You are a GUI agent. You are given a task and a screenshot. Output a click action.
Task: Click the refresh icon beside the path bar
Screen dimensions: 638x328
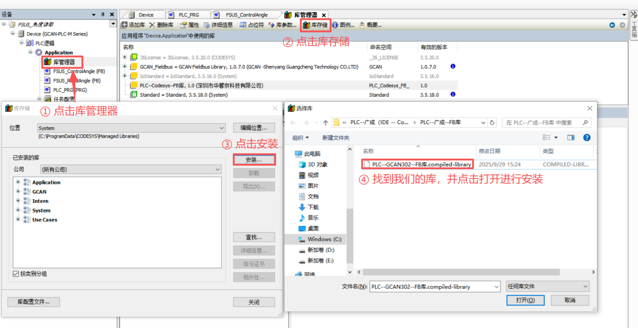pyautogui.click(x=493, y=123)
